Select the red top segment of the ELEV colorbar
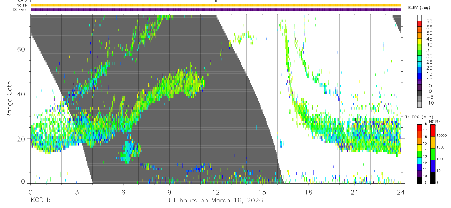 419,23
